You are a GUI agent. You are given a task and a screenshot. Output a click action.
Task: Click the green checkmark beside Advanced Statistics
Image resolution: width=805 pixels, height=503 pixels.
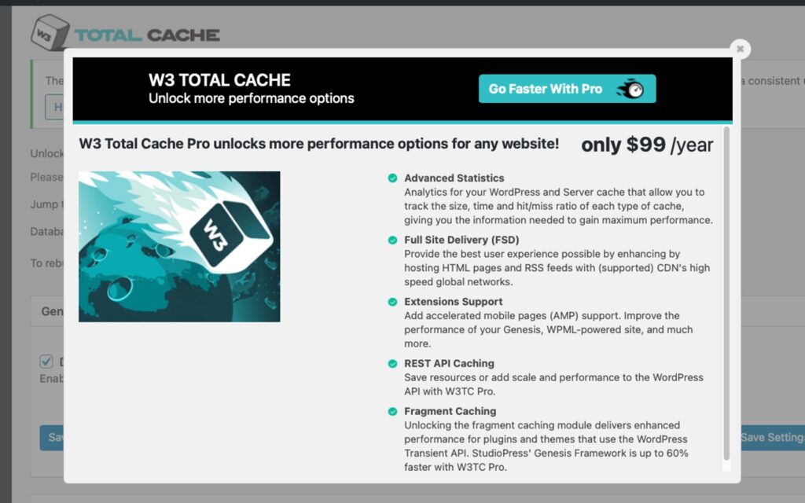tap(392, 178)
